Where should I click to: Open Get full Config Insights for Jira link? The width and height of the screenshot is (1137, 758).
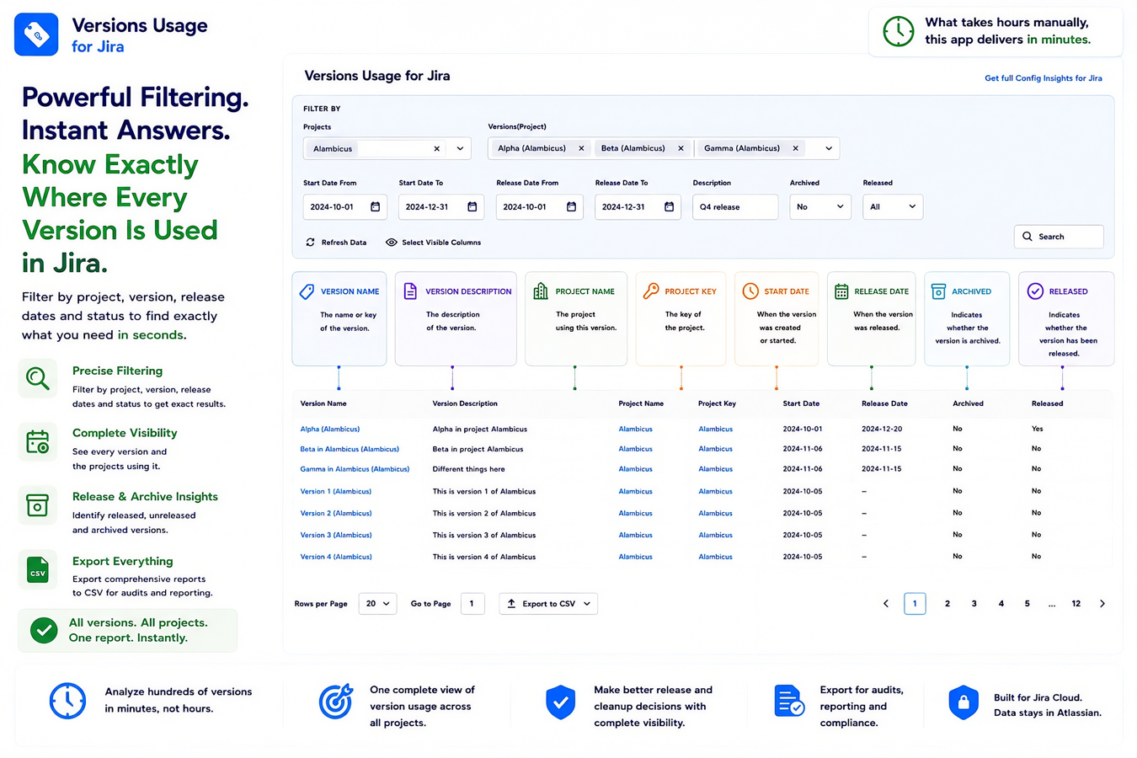click(x=1044, y=78)
